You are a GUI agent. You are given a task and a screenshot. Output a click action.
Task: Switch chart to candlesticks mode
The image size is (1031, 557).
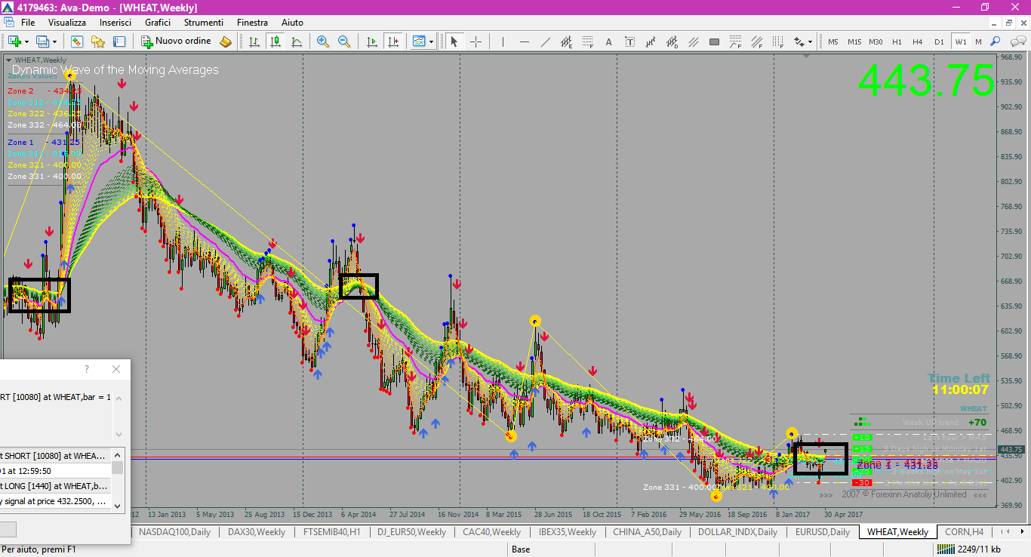(x=275, y=42)
